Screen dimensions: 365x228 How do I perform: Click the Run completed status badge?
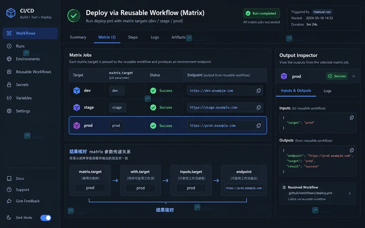pos(261,13)
